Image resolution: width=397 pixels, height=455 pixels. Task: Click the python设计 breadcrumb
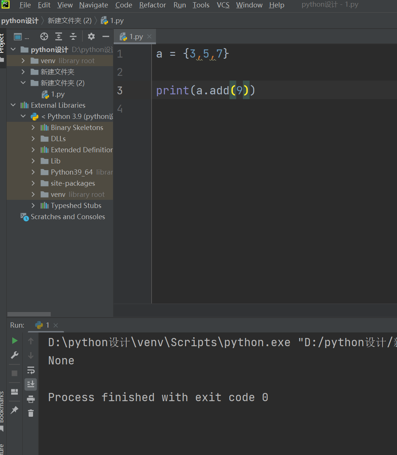coord(20,21)
